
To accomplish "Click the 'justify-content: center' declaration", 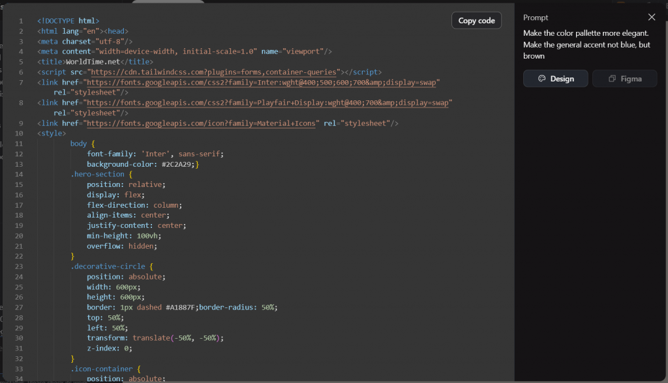I will pyautogui.click(x=136, y=225).
